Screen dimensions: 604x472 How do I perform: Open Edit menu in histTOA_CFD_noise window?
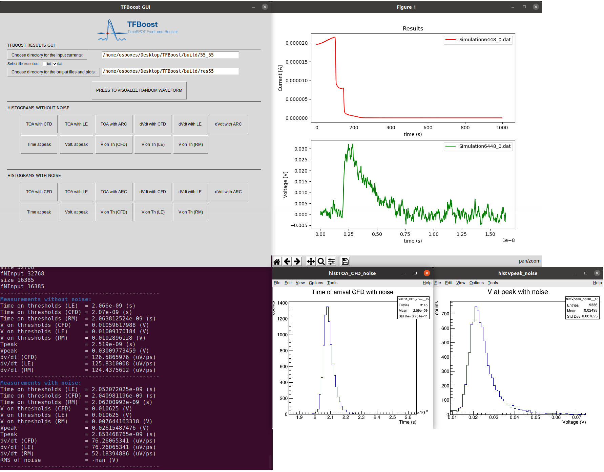[x=288, y=283]
